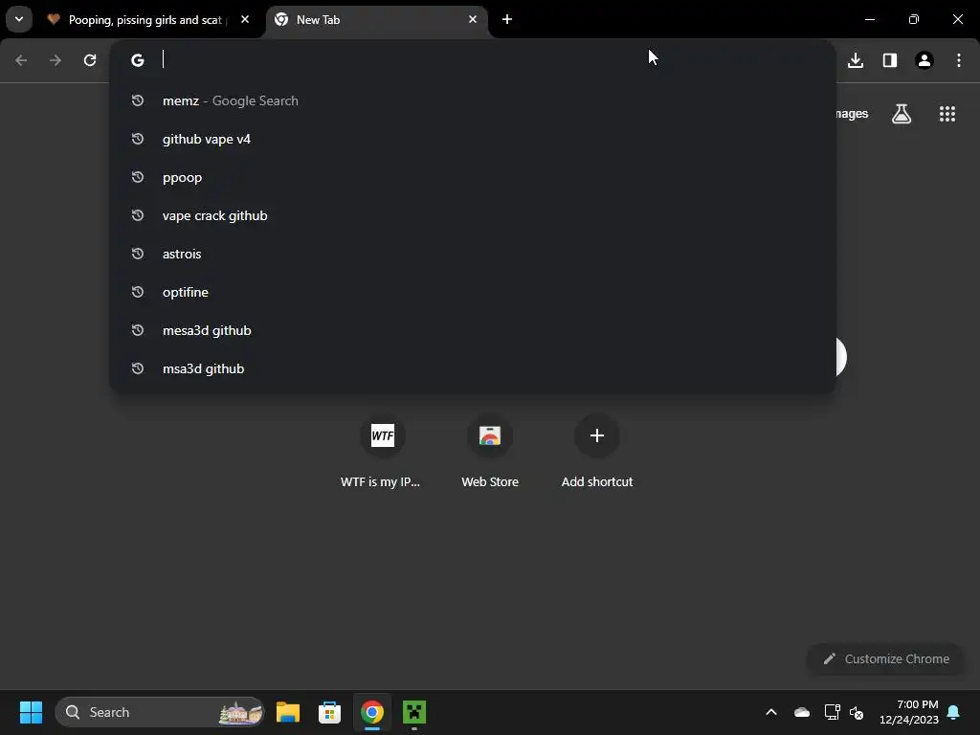The image size is (980, 735).
Task: Close the tab with the brown heart favicon
Action: [x=245, y=19]
